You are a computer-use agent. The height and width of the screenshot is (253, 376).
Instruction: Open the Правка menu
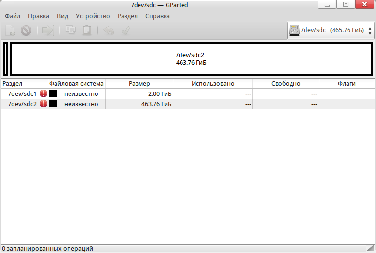[x=39, y=16]
